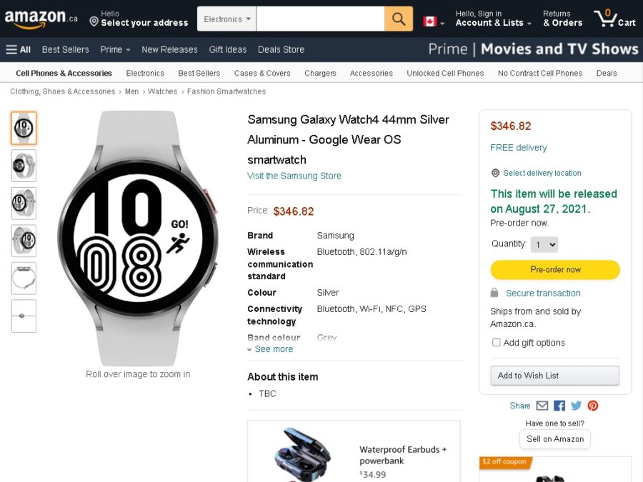This screenshot has width=643, height=482.
Task: Open Best Sellers in the navigation bar
Action: pos(66,49)
